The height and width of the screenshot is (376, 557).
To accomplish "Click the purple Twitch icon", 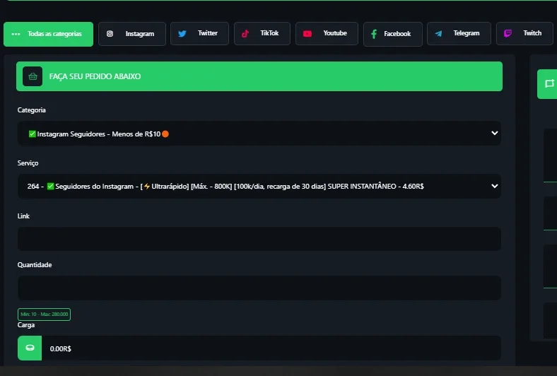I will [508, 33].
